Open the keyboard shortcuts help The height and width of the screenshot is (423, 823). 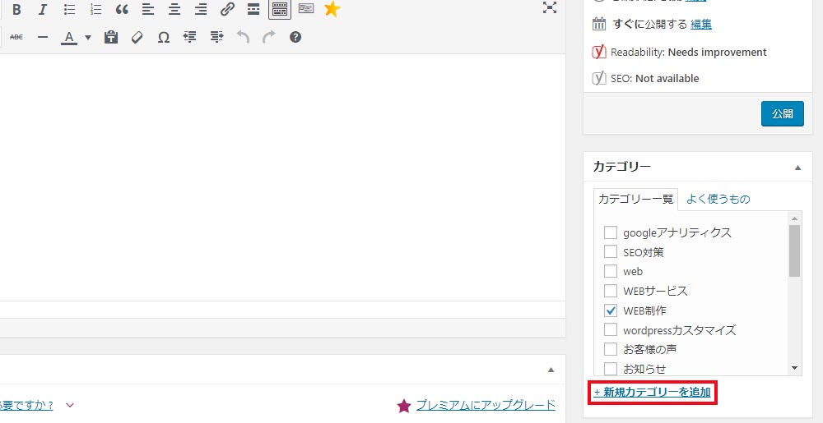[295, 37]
